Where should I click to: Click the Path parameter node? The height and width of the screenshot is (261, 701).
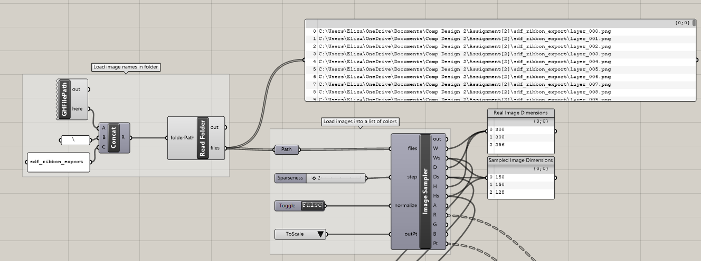pos(286,149)
